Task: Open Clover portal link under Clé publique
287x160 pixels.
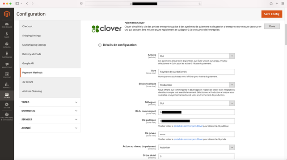Action: (x=188, y=126)
